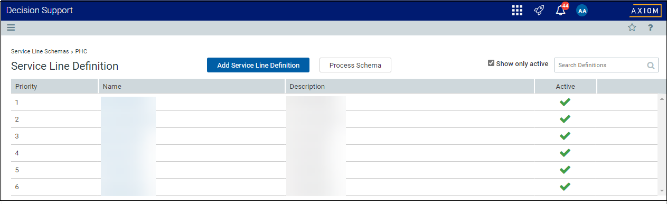Open the notifications bell icon

pos(561,11)
